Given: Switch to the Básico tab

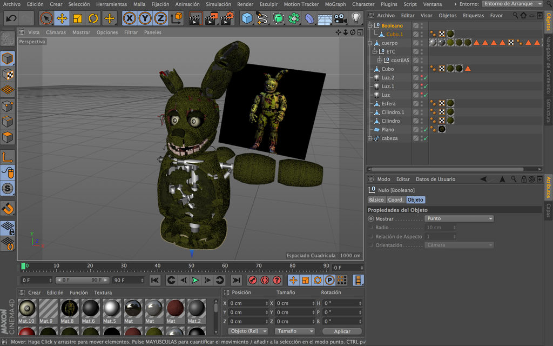Looking at the screenshot, I should (x=376, y=200).
